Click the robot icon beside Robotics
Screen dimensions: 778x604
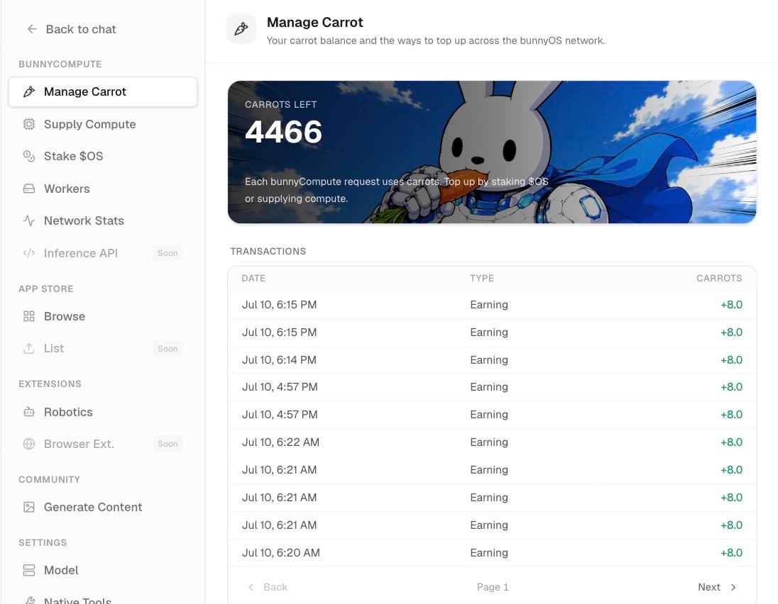[29, 412]
